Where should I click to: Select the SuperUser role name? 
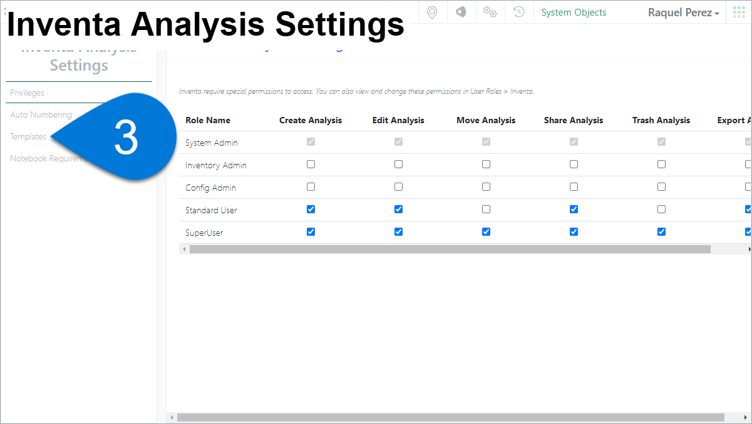click(204, 233)
